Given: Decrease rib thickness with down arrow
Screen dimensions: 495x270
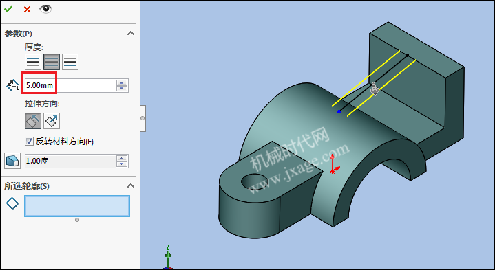Looking at the screenshot, I should coord(122,89).
